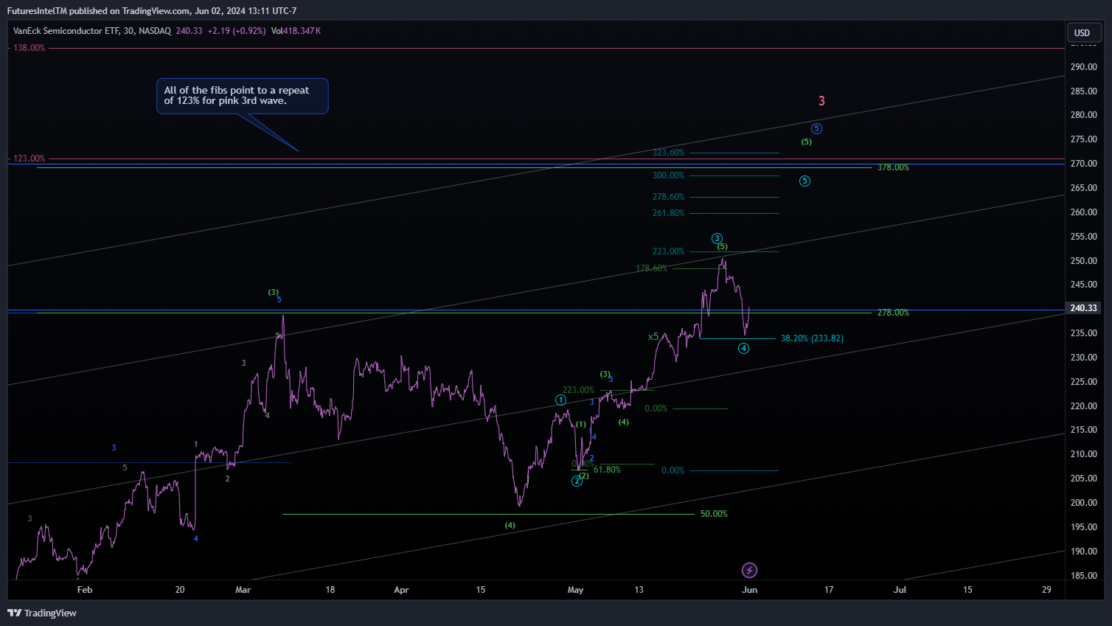Select the 38.20% (233.82) retracement label
Image resolution: width=1112 pixels, height=626 pixels.
pos(812,338)
